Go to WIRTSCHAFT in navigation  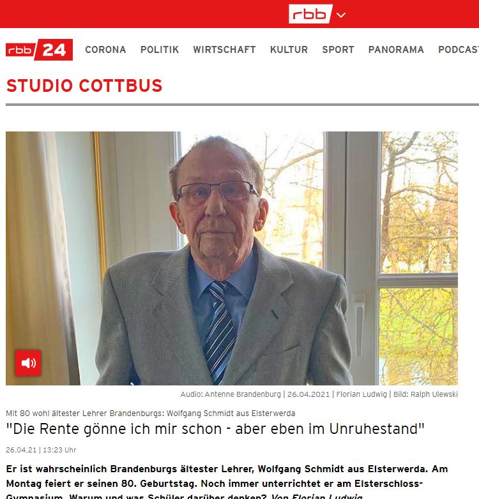[224, 50]
